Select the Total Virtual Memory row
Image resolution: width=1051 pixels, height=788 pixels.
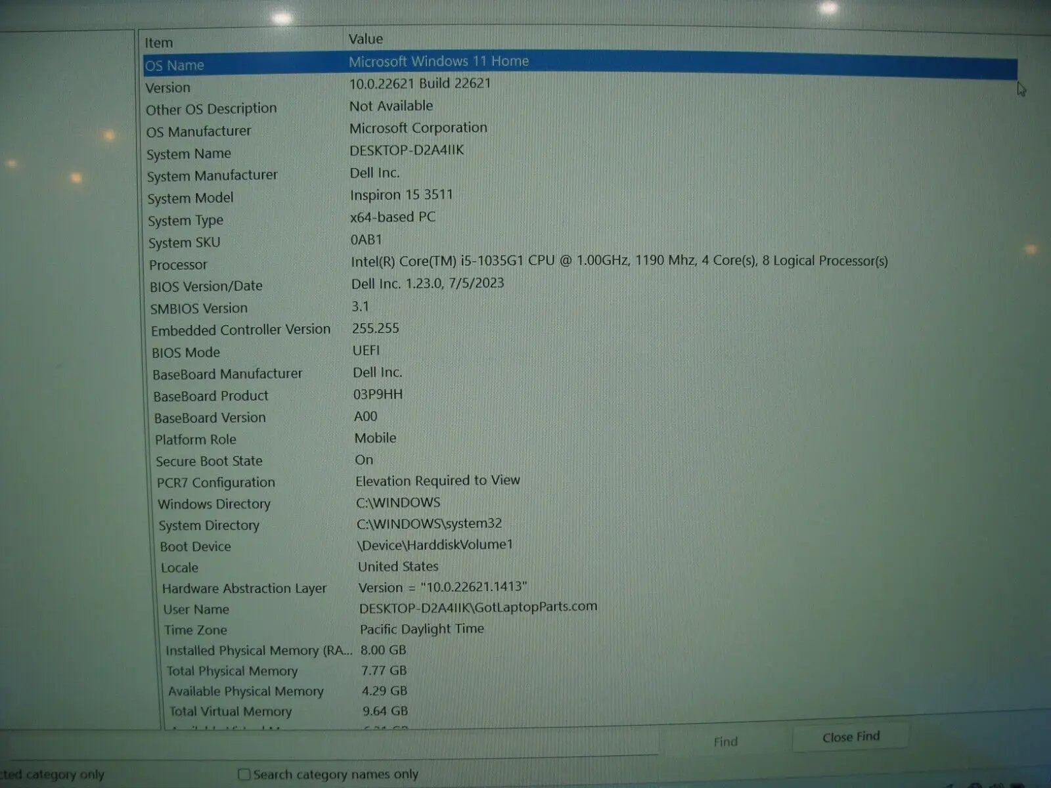231,711
